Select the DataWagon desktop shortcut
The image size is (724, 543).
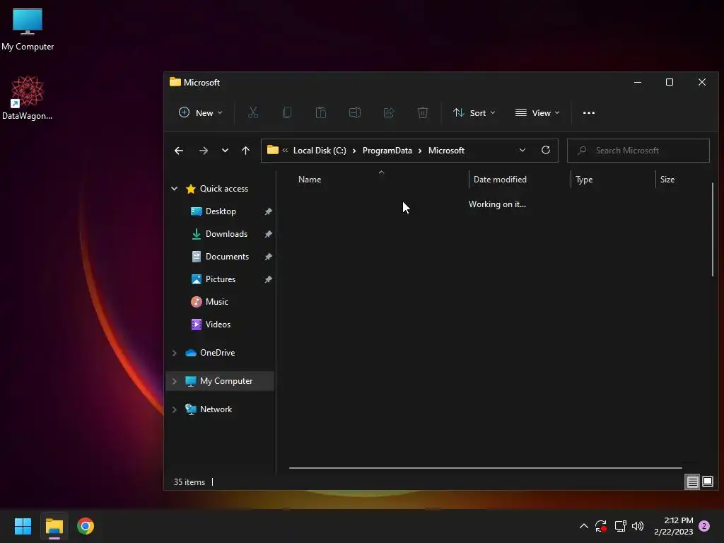pyautogui.click(x=28, y=98)
